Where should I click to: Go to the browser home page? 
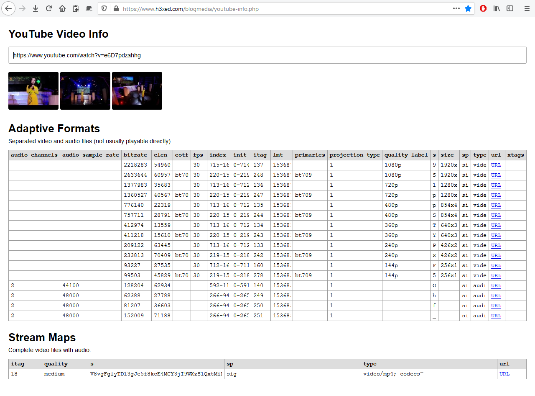pos(62,8)
